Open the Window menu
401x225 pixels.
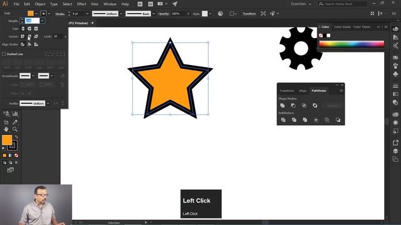point(110,4)
